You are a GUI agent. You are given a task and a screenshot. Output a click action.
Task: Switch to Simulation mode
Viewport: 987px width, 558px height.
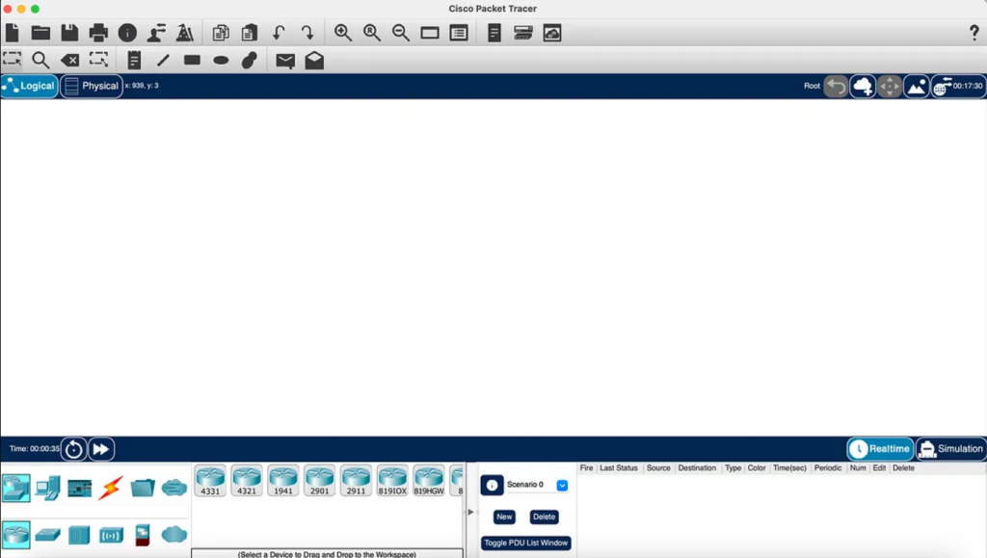click(951, 448)
